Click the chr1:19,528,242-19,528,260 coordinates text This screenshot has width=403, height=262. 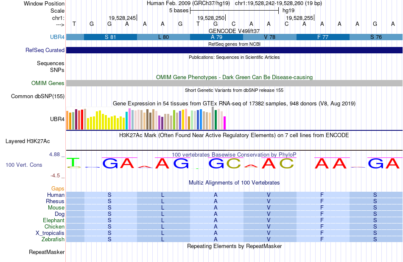point(278,3)
